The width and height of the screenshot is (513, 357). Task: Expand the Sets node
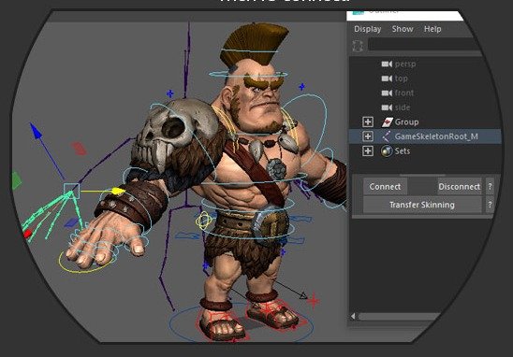tap(368, 150)
